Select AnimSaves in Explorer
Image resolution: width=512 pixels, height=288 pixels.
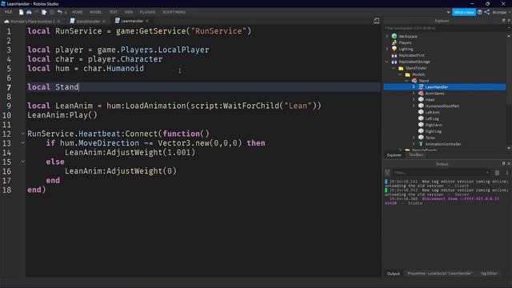point(434,94)
